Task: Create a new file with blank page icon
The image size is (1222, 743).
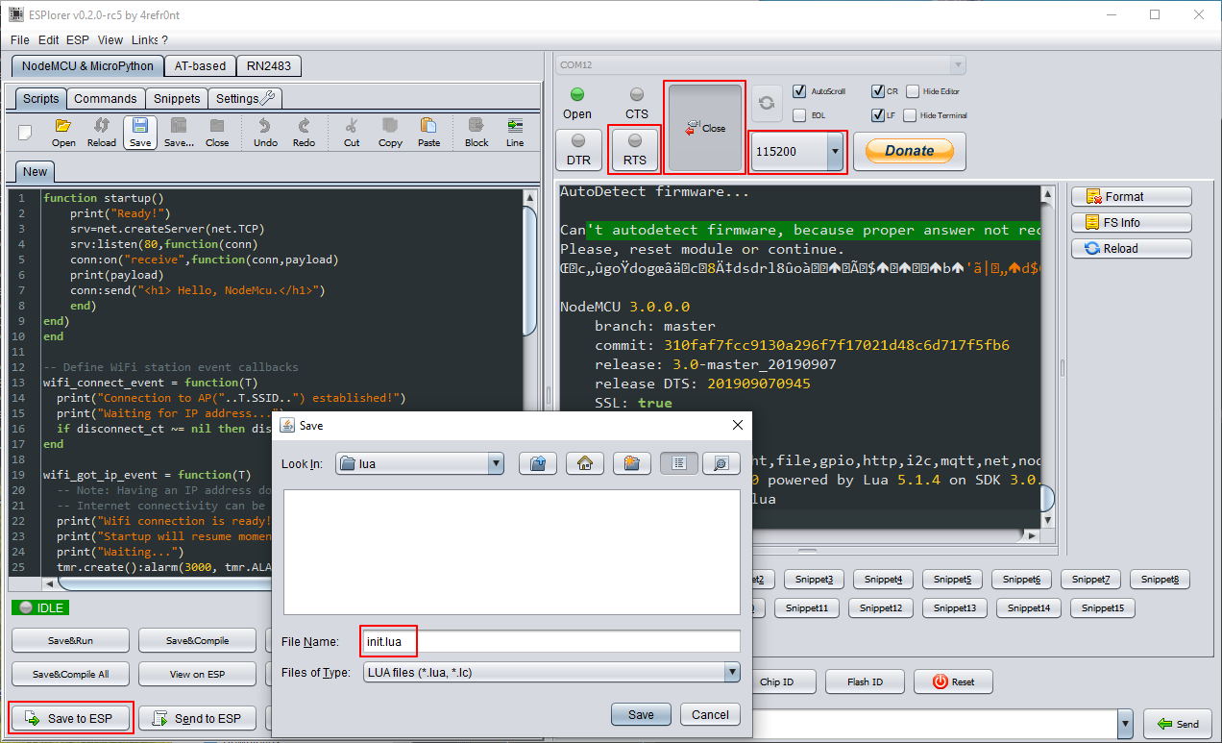Action: (x=25, y=132)
